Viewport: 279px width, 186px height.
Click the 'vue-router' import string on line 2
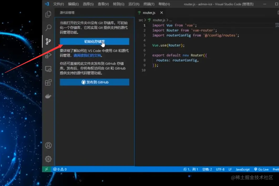pos(203,30)
